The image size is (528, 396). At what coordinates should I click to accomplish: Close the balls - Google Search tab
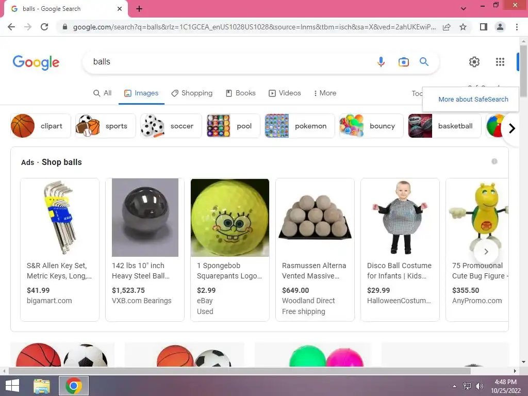pyautogui.click(x=120, y=9)
